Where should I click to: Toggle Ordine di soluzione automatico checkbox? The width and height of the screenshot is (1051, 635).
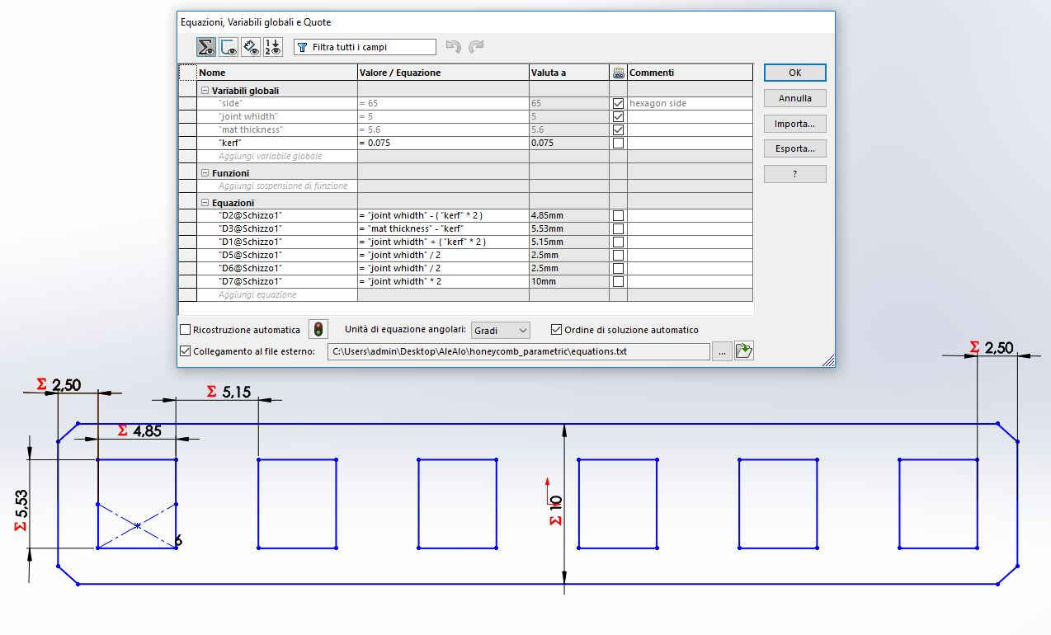point(556,330)
